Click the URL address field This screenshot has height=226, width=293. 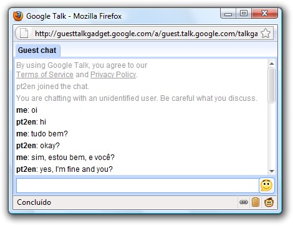click(x=146, y=34)
